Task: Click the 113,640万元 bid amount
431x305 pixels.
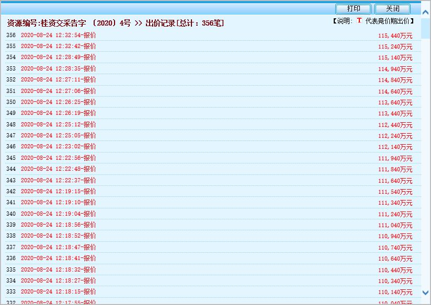Action: 395,102
